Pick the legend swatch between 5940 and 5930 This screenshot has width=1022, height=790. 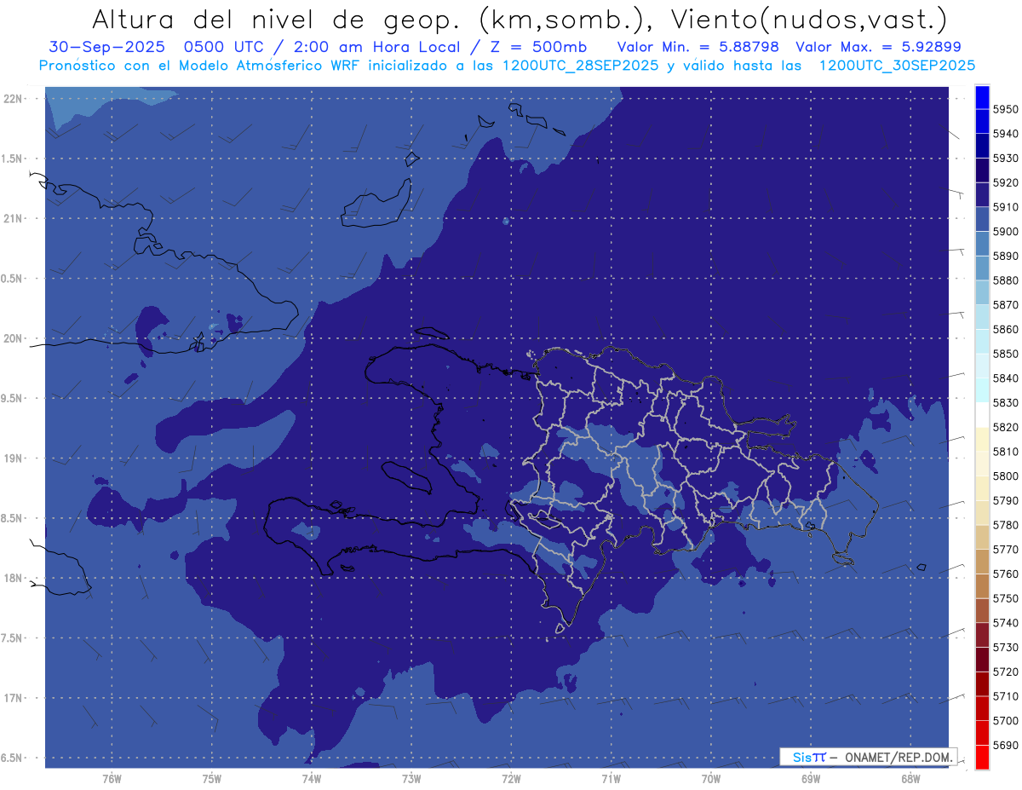(982, 146)
